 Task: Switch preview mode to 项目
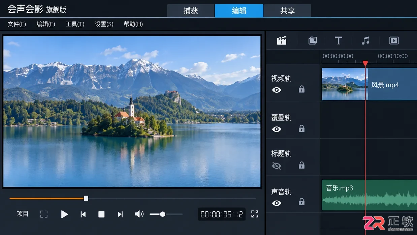[23, 214]
